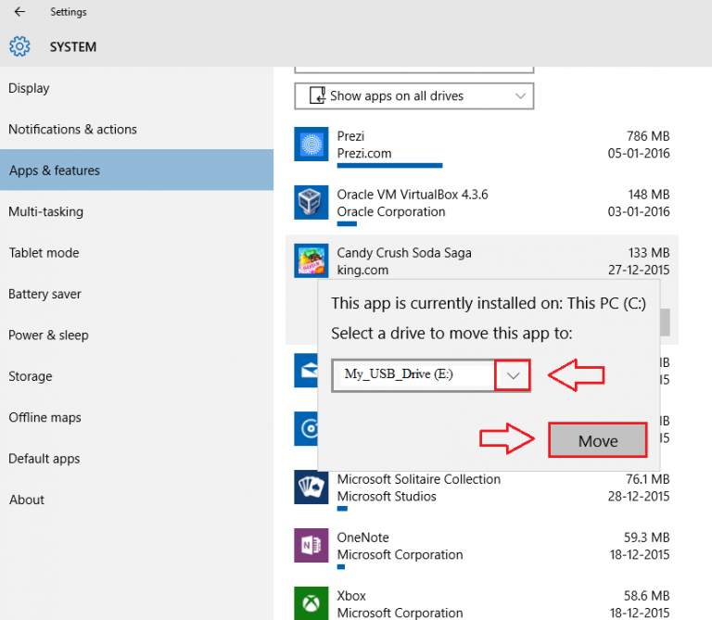
Task: Click the Move button
Action: pyautogui.click(x=598, y=440)
